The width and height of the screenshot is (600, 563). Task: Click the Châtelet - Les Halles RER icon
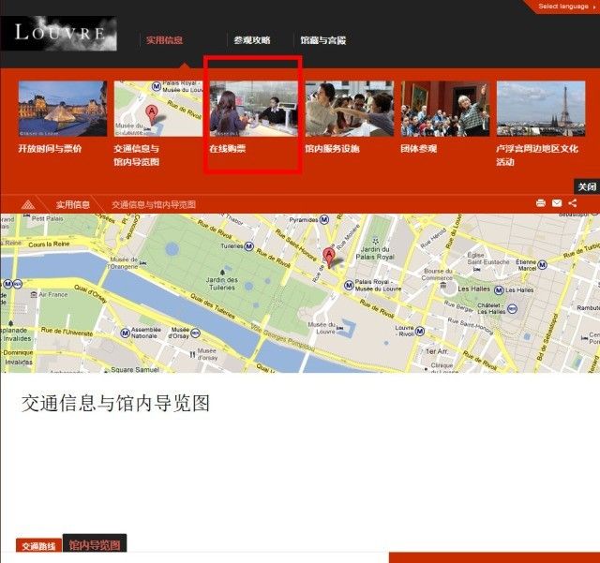pos(513,308)
